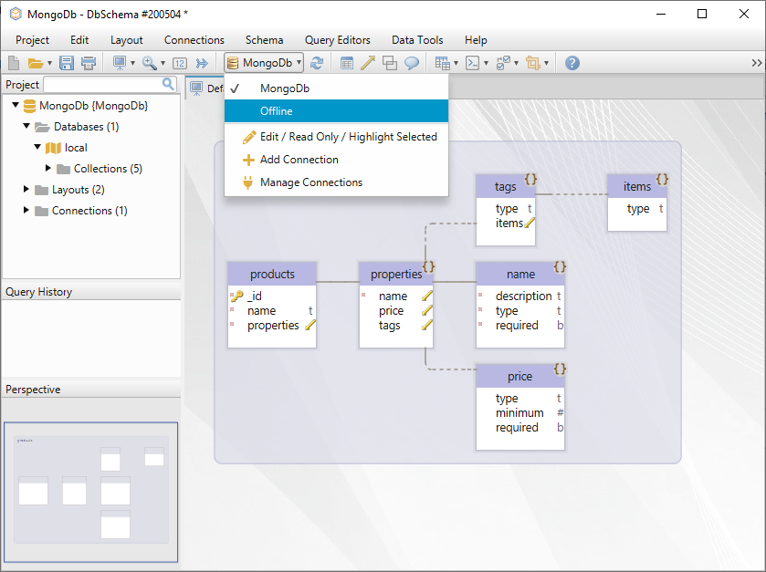Click the callout comment bubble icon
Viewport: 766px width, 572px height.
[412, 63]
